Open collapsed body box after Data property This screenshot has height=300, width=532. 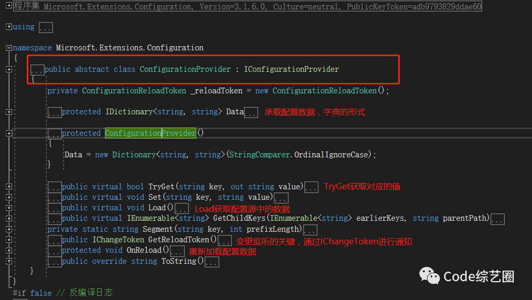coord(251,113)
